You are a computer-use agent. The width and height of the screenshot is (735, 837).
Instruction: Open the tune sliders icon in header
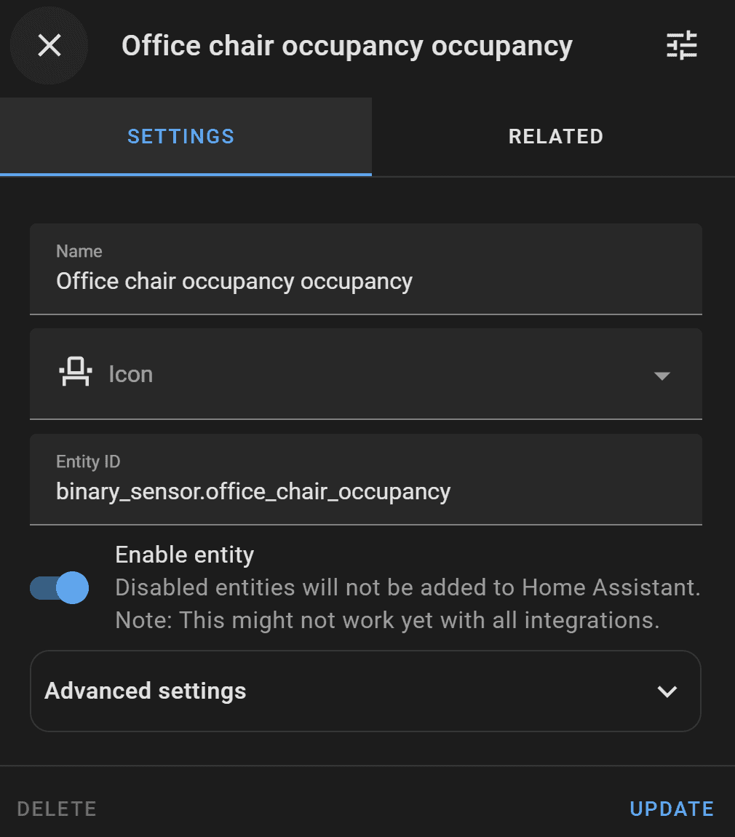pos(681,45)
